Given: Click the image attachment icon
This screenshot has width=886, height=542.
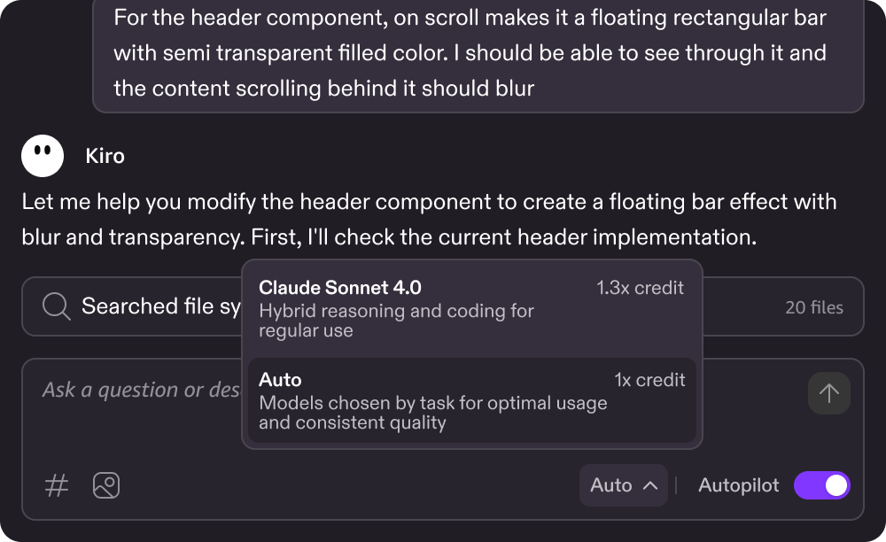Looking at the screenshot, I should pyautogui.click(x=105, y=485).
